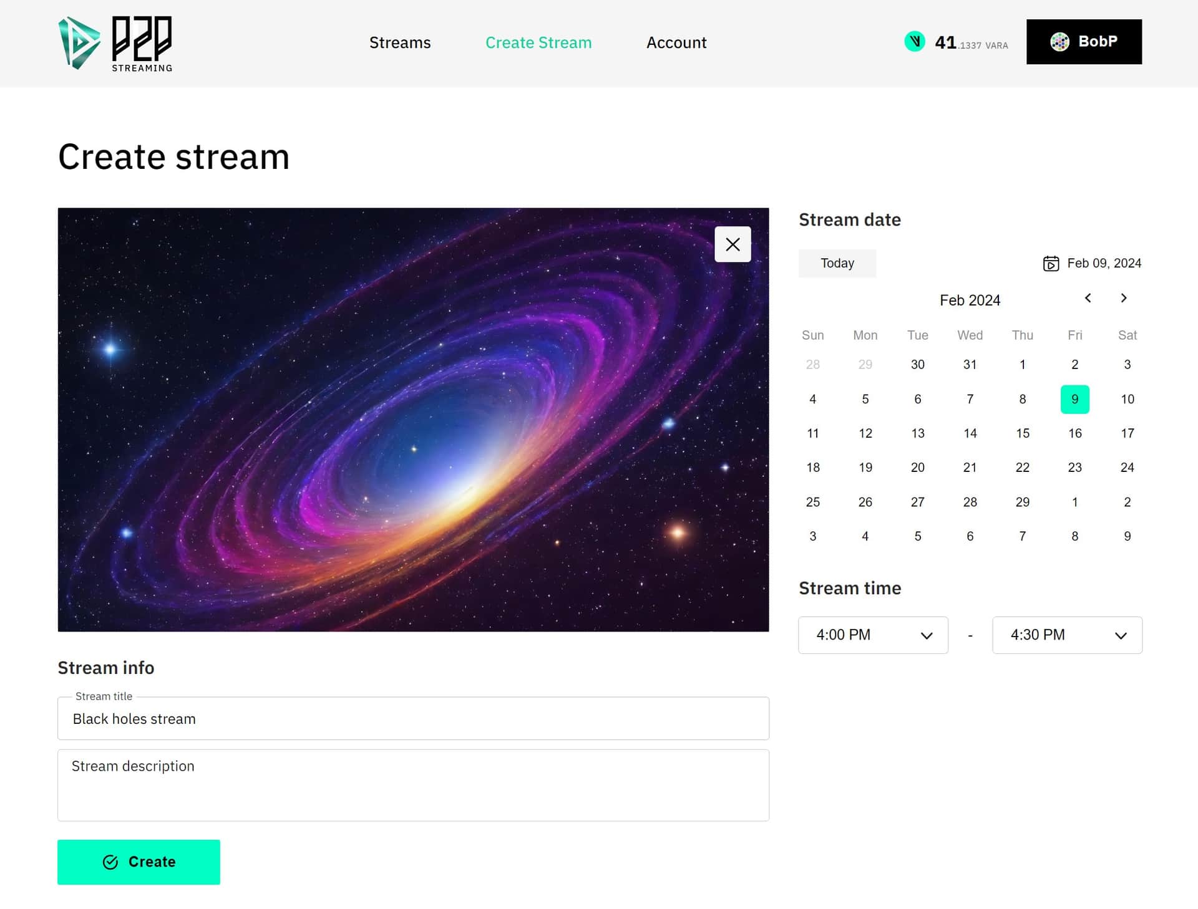Click the calendar icon beside Feb 09, 2024
This screenshot has height=909, width=1198.
(x=1051, y=264)
